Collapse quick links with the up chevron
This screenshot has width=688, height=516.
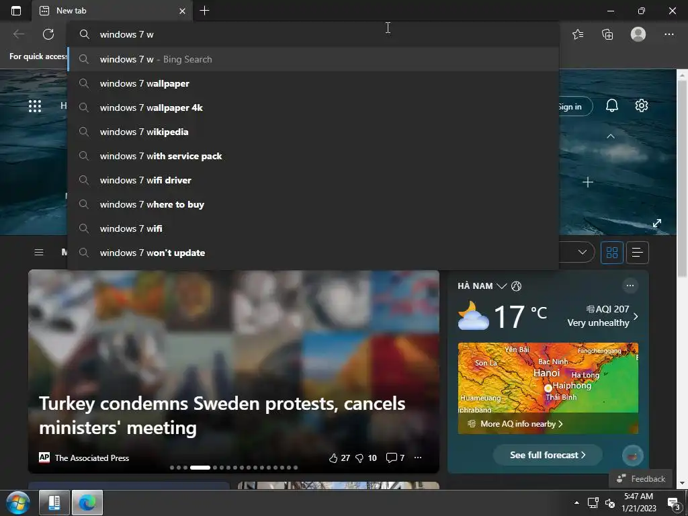pyautogui.click(x=610, y=136)
